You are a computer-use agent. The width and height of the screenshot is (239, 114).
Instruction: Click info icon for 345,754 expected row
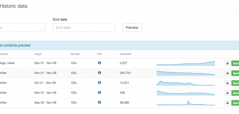pyautogui.click(x=99, y=73)
